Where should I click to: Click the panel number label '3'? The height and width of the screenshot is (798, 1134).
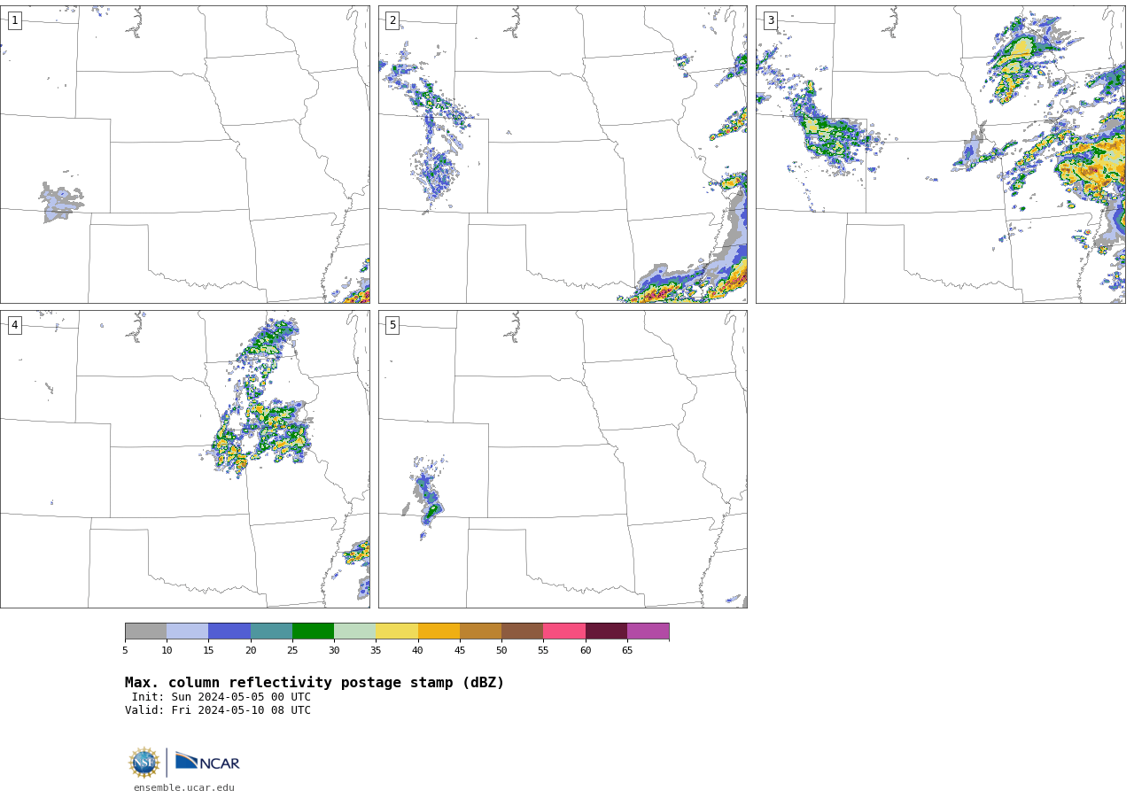click(x=770, y=20)
